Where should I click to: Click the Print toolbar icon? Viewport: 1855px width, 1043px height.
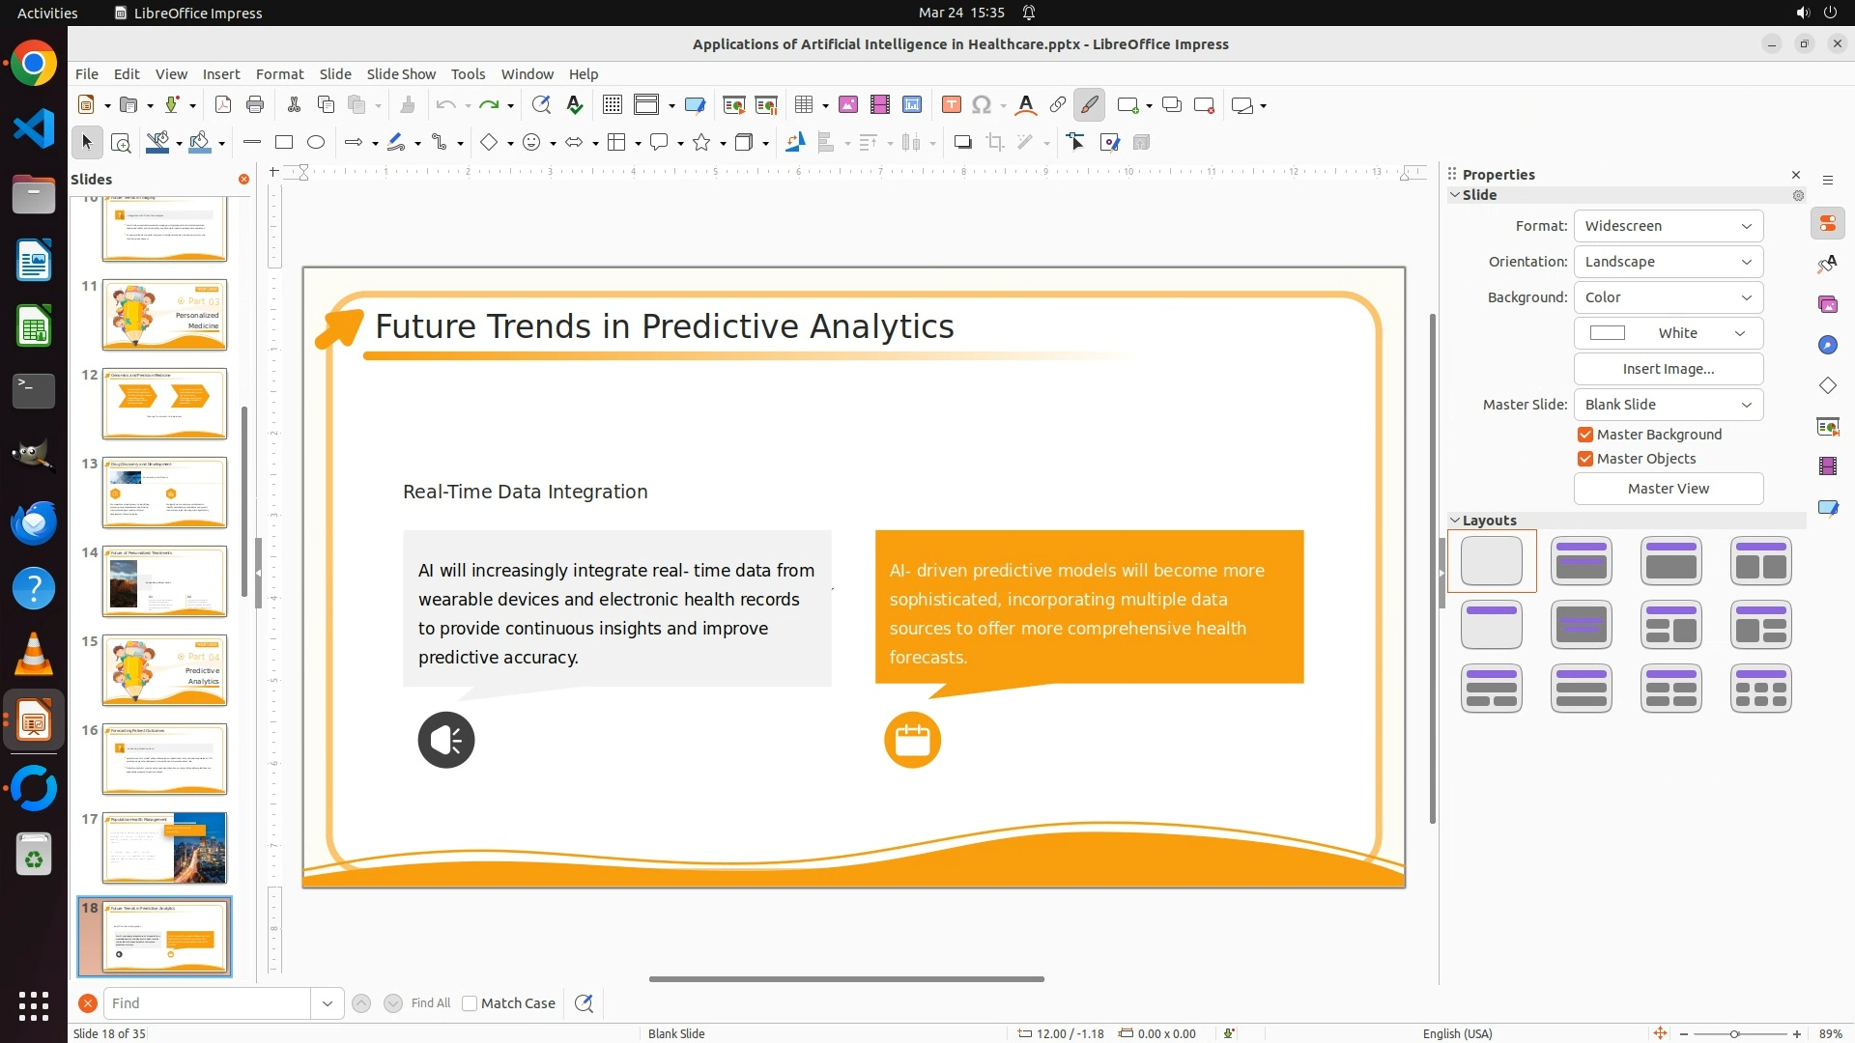coord(255,105)
